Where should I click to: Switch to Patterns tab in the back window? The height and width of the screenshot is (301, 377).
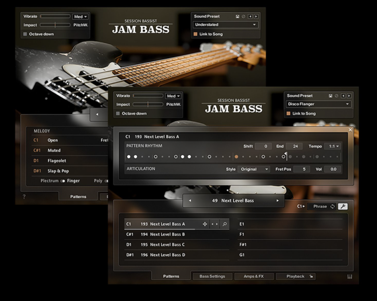(x=78, y=197)
